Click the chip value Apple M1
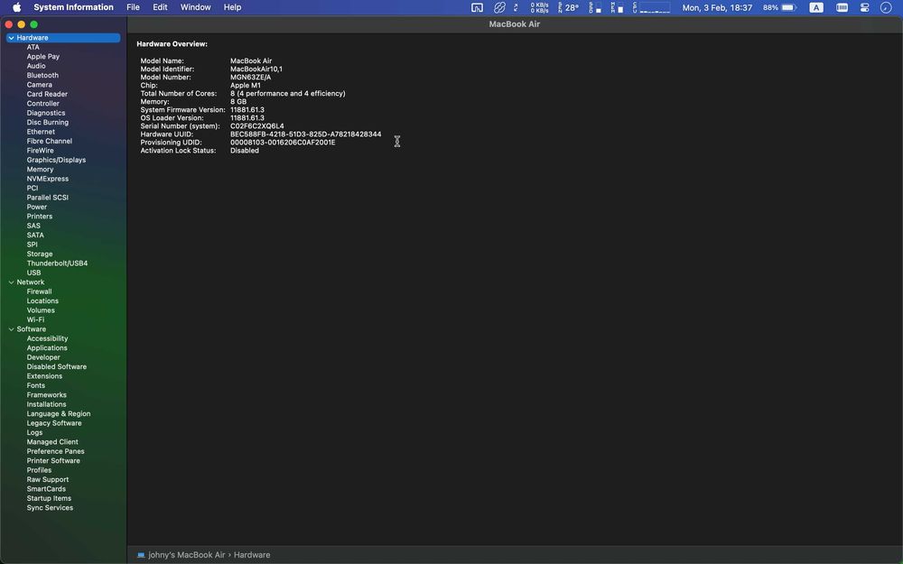This screenshot has width=903, height=564. coord(246,85)
